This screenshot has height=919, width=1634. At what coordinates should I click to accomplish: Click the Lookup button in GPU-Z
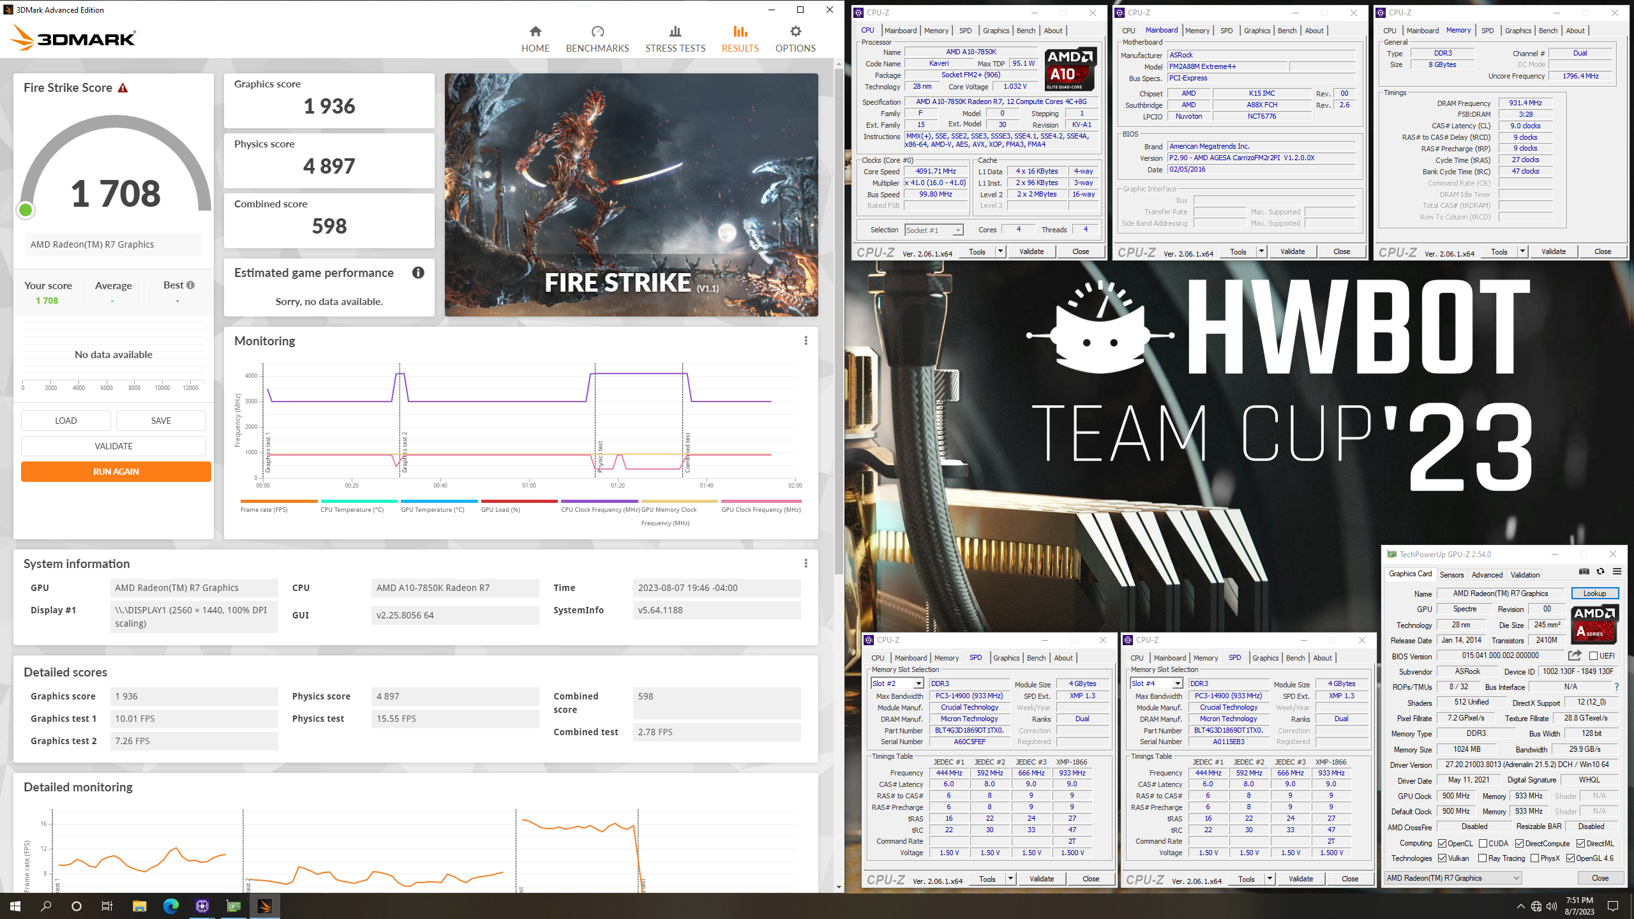pyautogui.click(x=1594, y=594)
